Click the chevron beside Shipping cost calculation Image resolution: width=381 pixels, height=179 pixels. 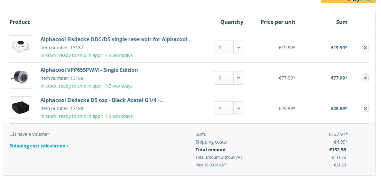tap(67, 146)
